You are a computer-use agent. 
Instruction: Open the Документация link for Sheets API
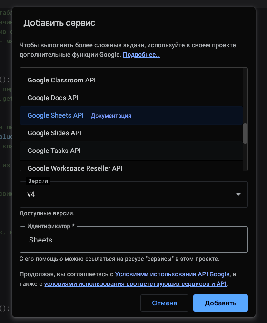[x=111, y=116]
